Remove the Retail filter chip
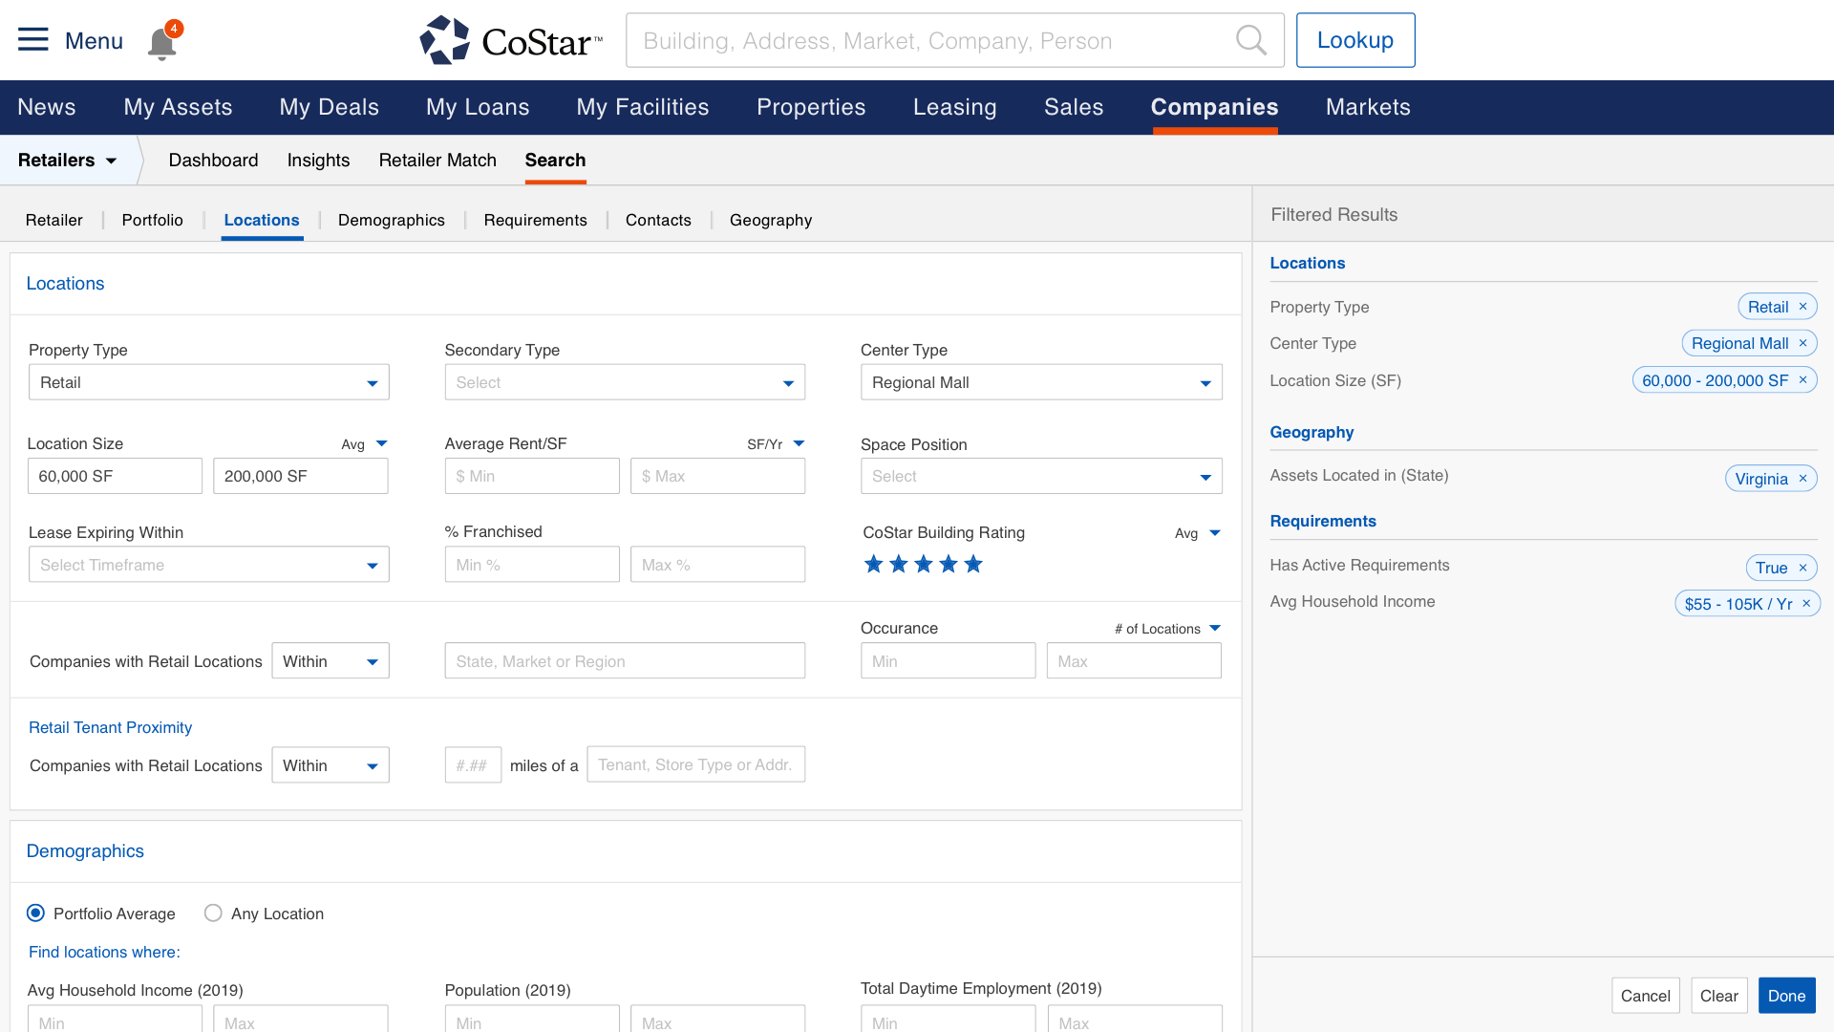The image size is (1834, 1032). [x=1803, y=307]
